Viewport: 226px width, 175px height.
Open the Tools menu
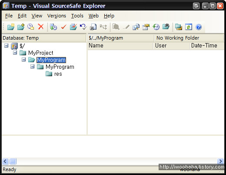click(x=77, y=16)
